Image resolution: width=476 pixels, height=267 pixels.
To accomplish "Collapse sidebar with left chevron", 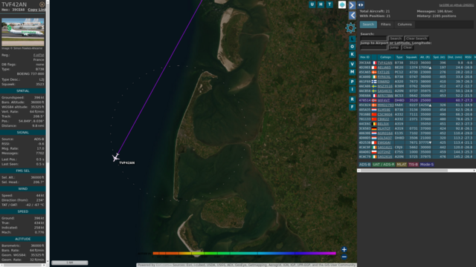I will 352,15.
